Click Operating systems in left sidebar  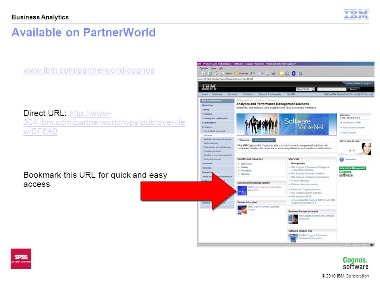212,151
